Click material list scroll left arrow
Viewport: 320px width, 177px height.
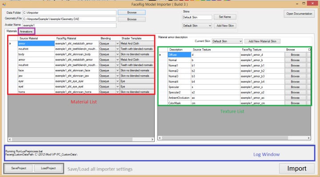[10, 139]
